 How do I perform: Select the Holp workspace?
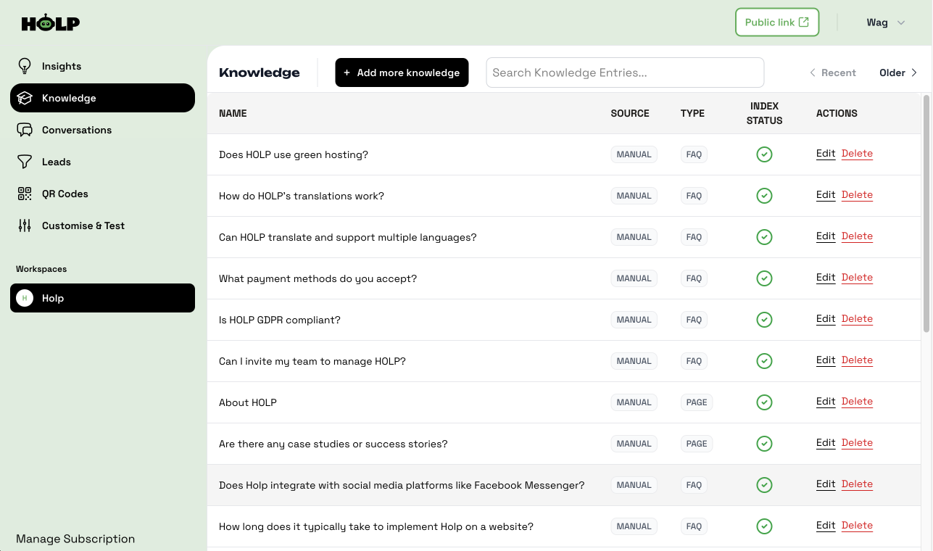[102, 298]
